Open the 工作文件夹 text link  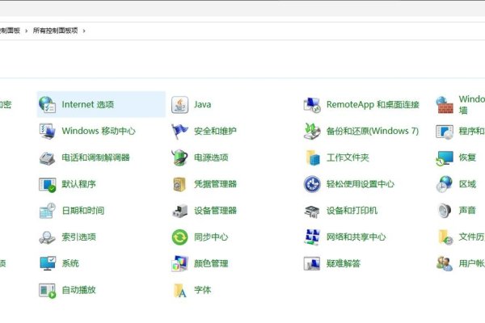point(348,157)
